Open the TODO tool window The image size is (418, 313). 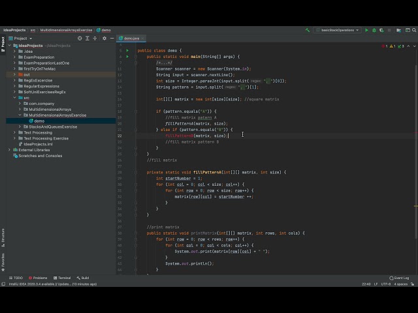click(x=16, y=278)
